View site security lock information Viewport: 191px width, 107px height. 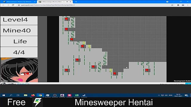[19, 5]
